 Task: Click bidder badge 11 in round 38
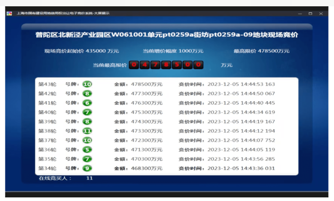click(87, 131)
